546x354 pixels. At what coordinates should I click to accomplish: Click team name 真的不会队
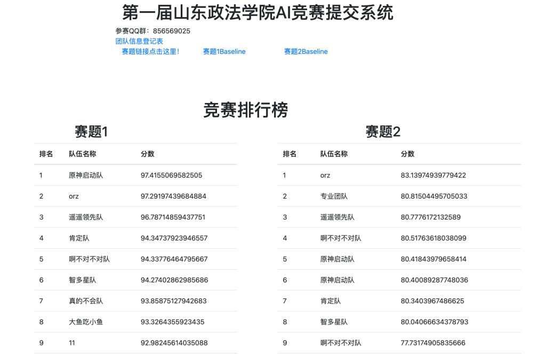[86, 301]
